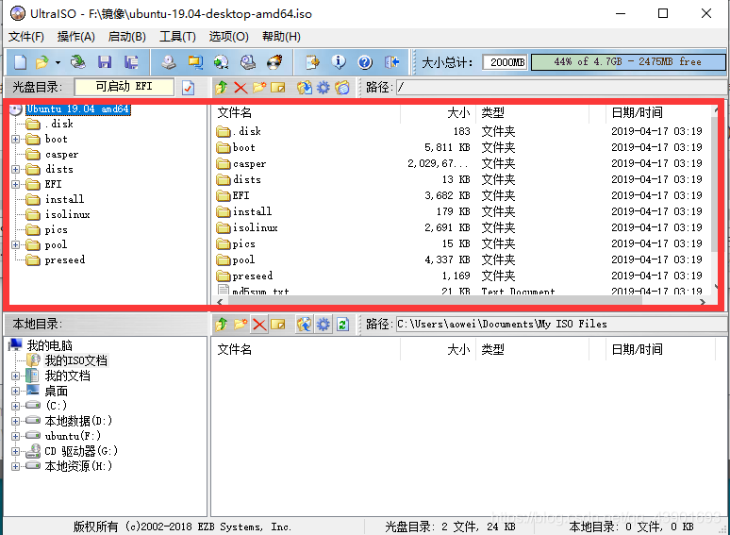Click Rename icon in local toolbar
Image resolution: width=730 pixels, height=535 pixels.
(x=278, y=324)
